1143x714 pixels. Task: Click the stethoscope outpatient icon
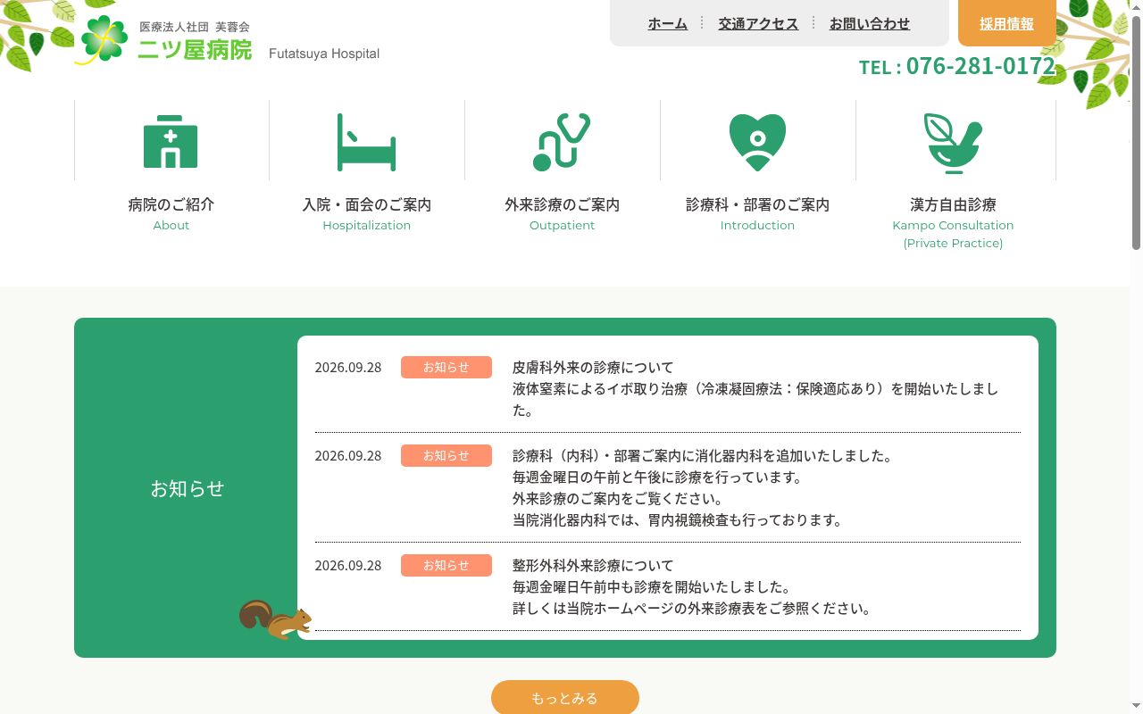click(x=562, y=142)
